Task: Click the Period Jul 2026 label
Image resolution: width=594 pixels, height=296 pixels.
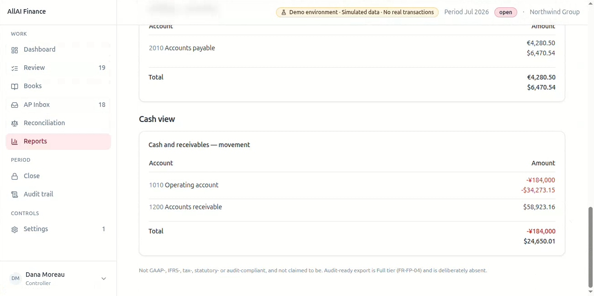Action: (x=467, y=12)
